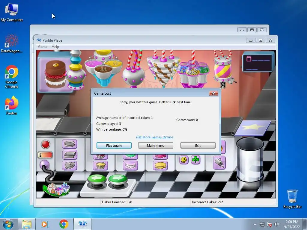This screenshot has height=230, width=307.
Task: View the chocolate cake order picture
Action: click(x=55, y=74)
